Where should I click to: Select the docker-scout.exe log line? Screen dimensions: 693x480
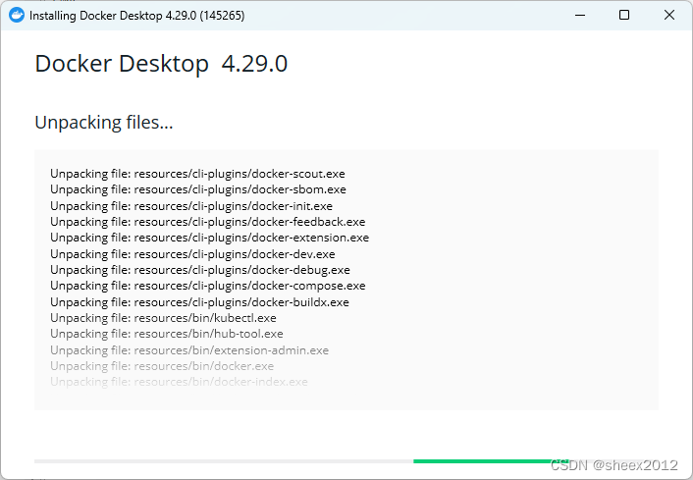pos(197,174)
